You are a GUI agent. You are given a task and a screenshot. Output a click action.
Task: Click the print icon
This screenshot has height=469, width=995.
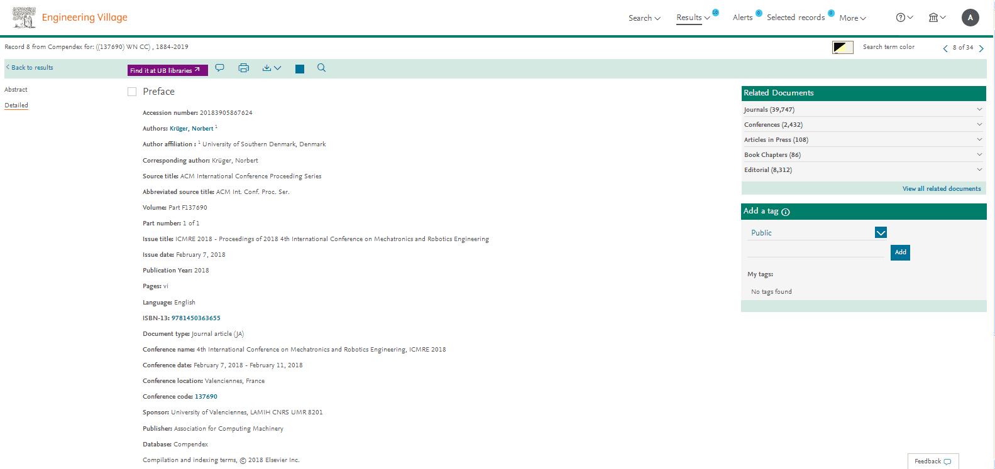(244, 68)
